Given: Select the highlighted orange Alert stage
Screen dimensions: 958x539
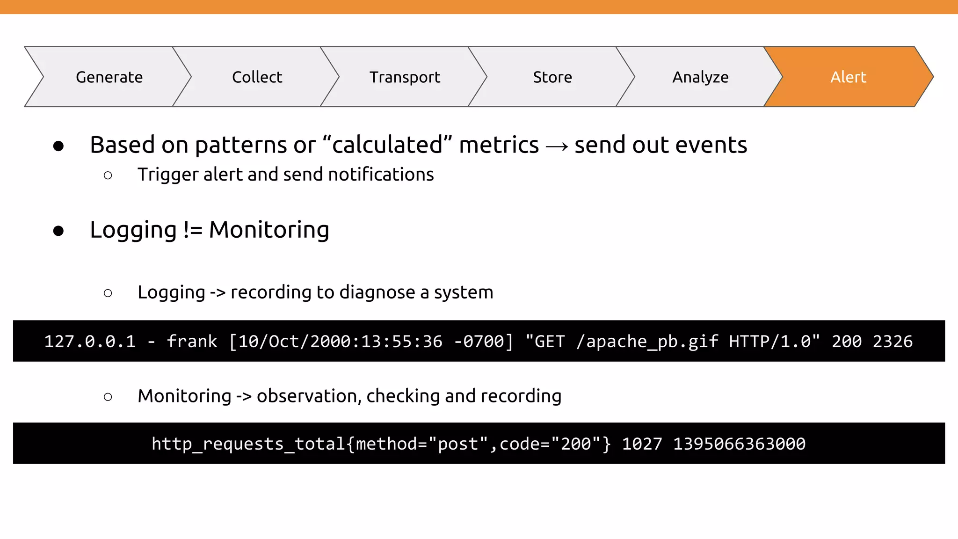Looking at the screenshot, I should tap(849, 77).
